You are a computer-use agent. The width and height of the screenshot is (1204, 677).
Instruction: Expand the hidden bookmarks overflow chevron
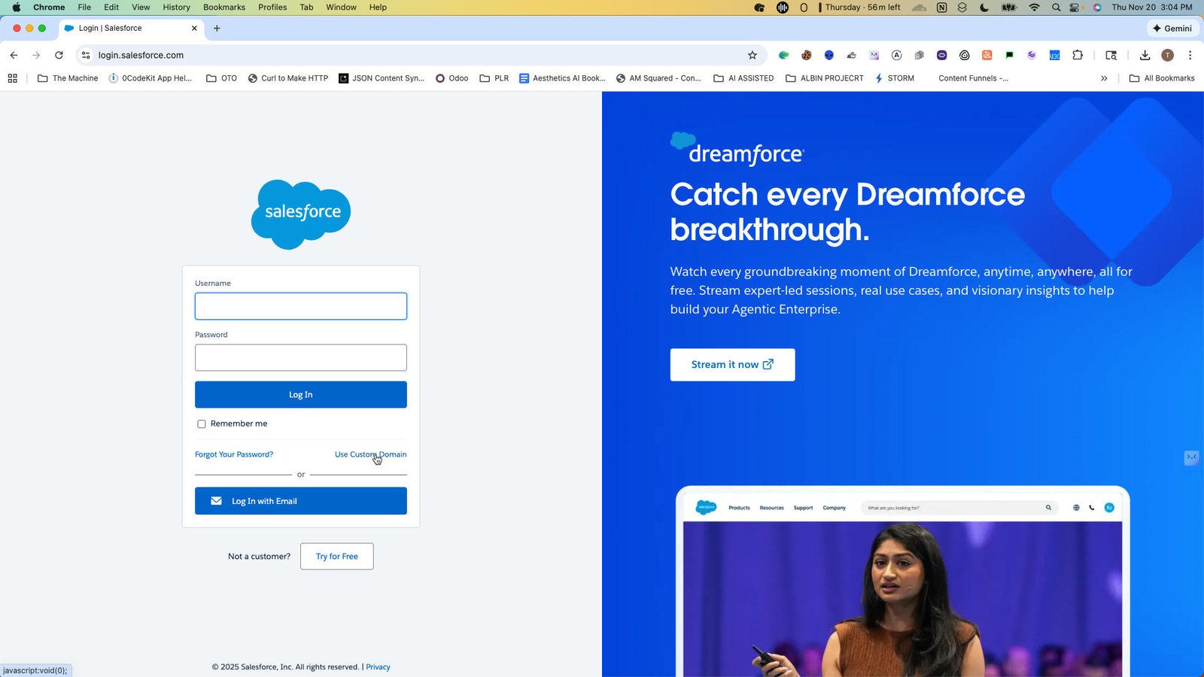[x=1104, y=78]
